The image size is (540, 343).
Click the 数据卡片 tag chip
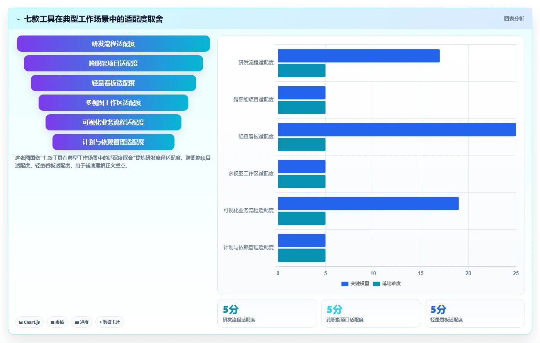point(110,322)
